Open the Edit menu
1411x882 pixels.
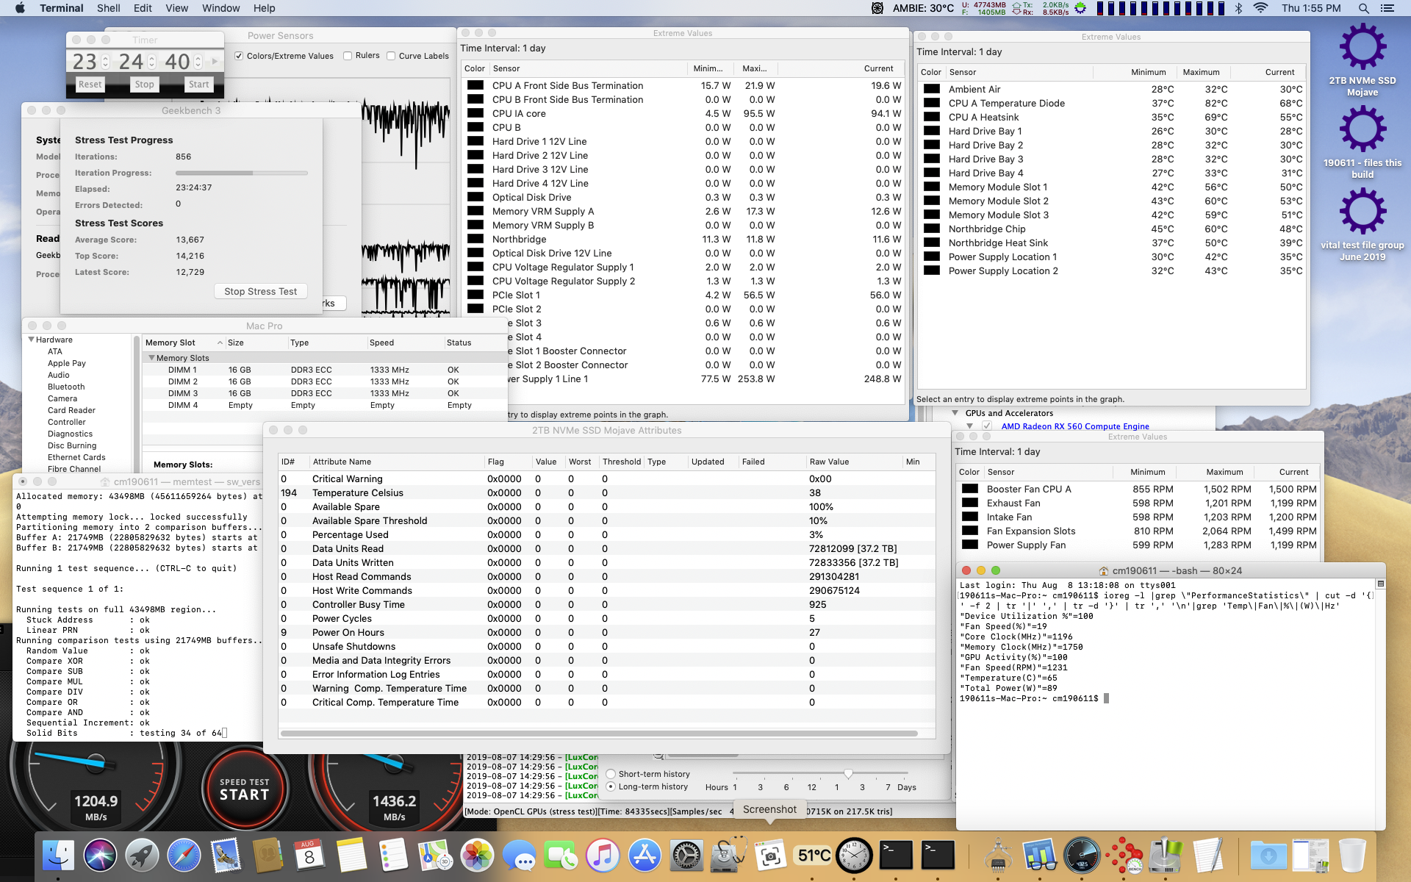pyautogui.click(x=143, y=8)
